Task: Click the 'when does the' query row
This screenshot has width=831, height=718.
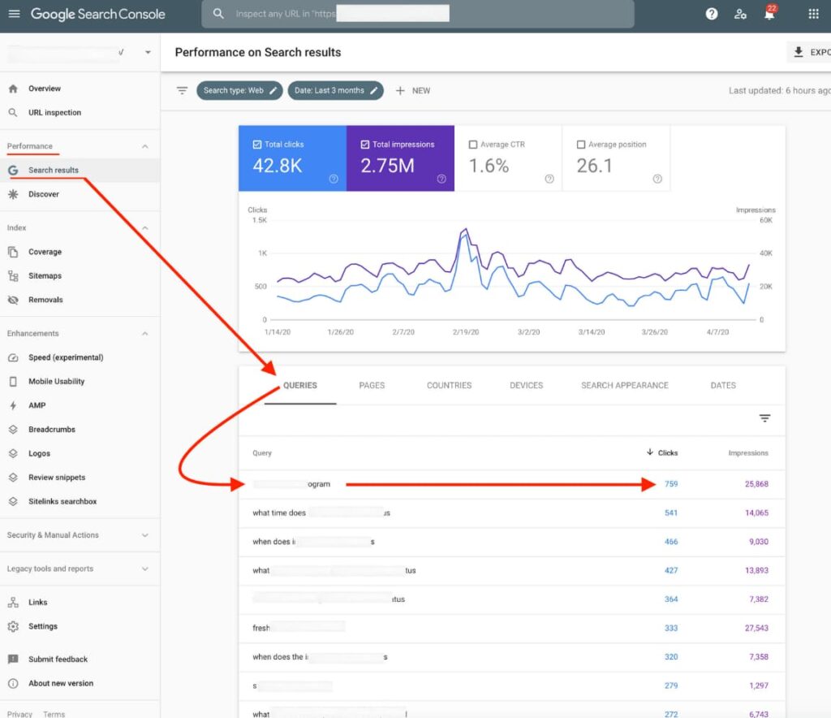Action: pyautogui.click(x=512, y=657)
